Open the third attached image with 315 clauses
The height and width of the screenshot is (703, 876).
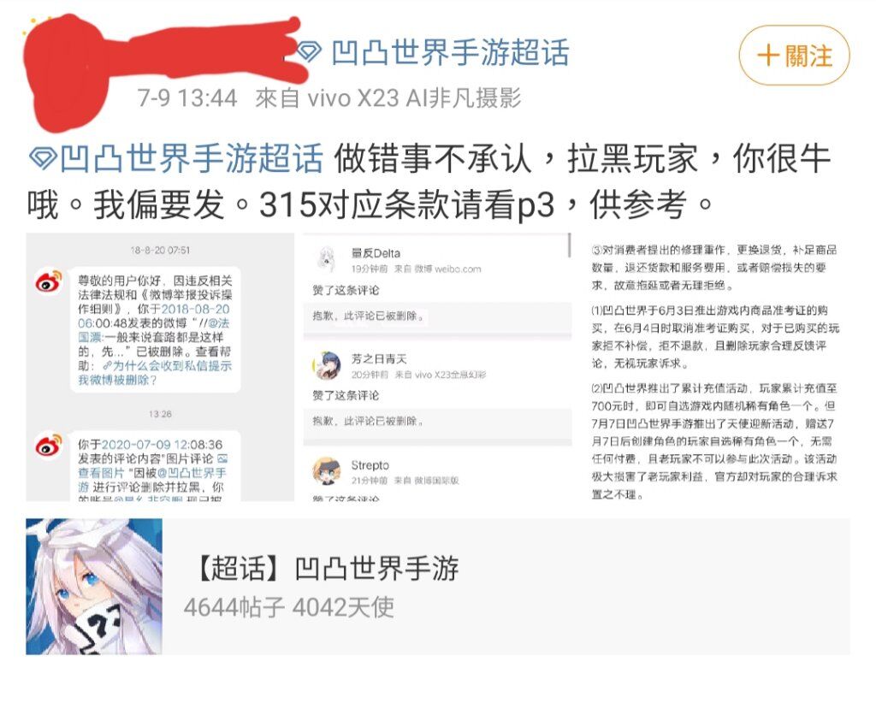[716, 367]
